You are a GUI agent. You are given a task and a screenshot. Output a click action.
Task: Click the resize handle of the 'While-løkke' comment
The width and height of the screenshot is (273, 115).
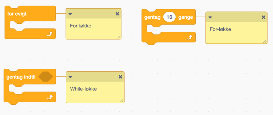[x=122, y=100]
